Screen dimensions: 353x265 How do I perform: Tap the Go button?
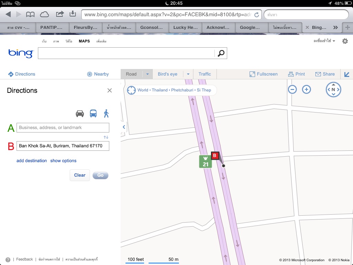[x=100, y=175]
